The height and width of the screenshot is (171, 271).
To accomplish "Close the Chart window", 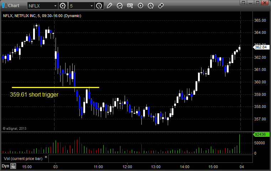I will 265,2.
